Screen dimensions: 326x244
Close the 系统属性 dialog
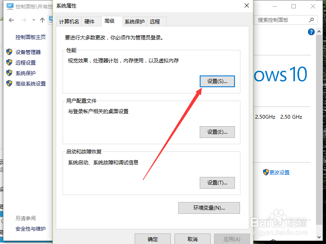coord(247,5)
